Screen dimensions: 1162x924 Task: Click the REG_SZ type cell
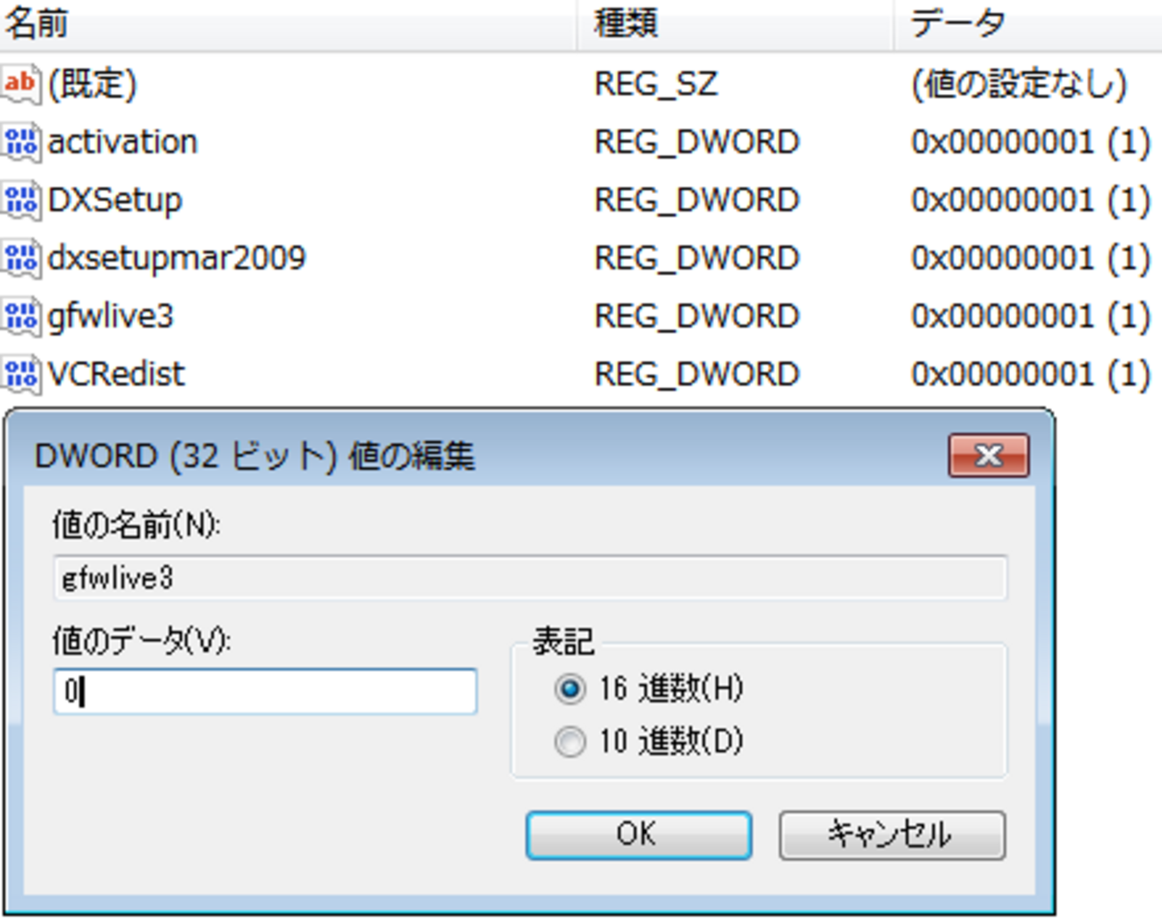coord(656,85)
